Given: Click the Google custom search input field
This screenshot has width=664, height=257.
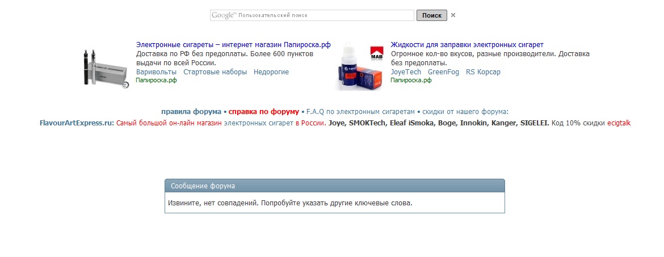Looking at the screenshot, I should click(312, 15).
